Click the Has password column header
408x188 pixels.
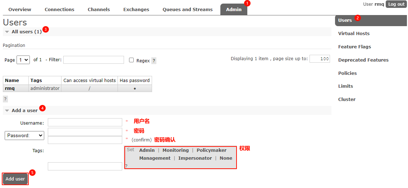(135, 80)
